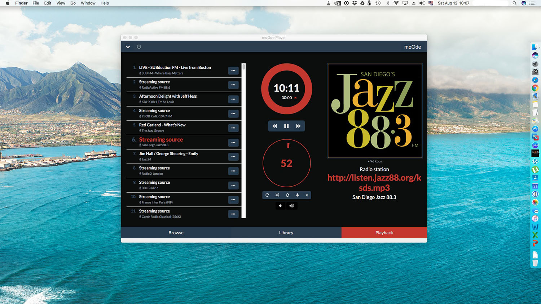
Task: Play Afternoon Delight with Jeff Hess
Action: pyautogui.click(x=168, y=96)
